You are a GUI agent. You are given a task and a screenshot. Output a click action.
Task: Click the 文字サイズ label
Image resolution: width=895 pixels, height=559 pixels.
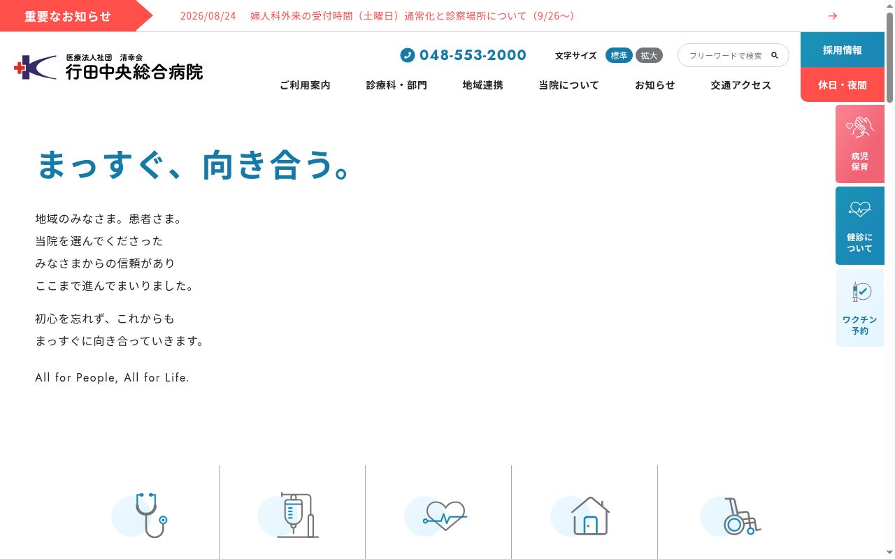coord(576,56)
